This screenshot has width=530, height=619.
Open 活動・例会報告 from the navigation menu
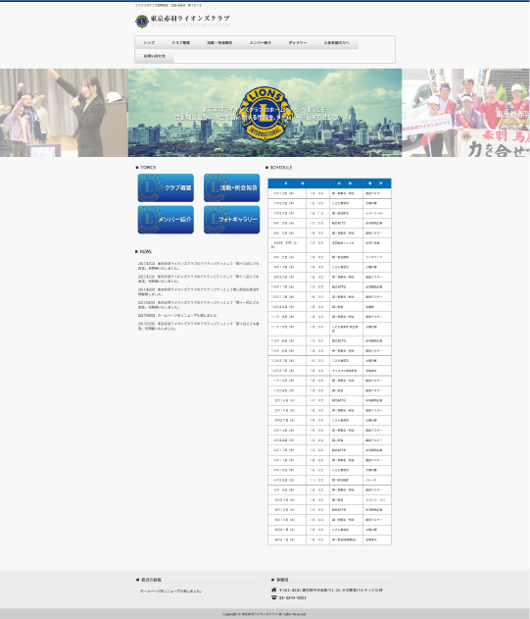[x=219, y=42]
